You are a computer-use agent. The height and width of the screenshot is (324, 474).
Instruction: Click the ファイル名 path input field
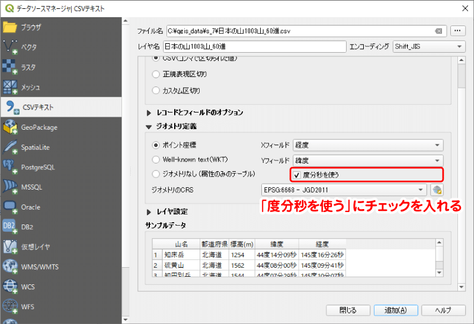point(306,31)
